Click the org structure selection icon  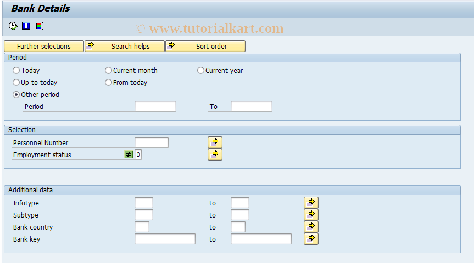pyautogui.click(x=40, y=26)
